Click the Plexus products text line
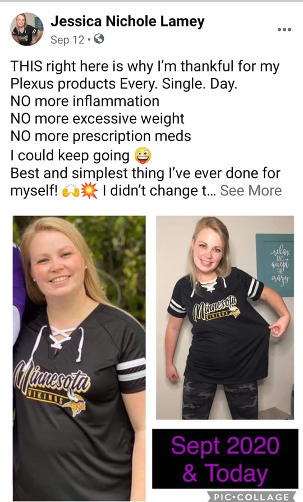Image resolution: width=303 pixels, height=502 pixels. click(124, 84)
